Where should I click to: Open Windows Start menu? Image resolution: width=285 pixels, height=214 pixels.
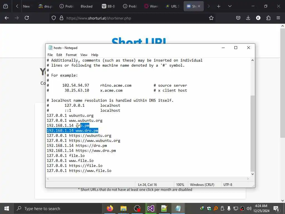pyautogui.click(x=7, y=208)
